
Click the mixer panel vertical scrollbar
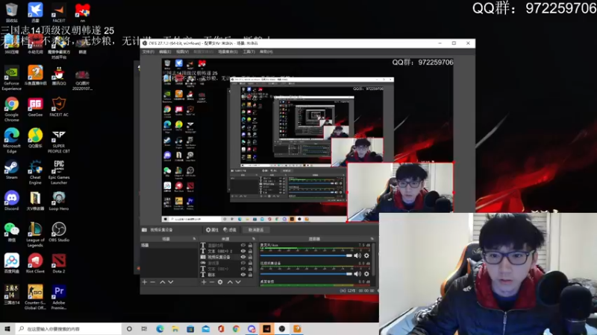[375, 259]
